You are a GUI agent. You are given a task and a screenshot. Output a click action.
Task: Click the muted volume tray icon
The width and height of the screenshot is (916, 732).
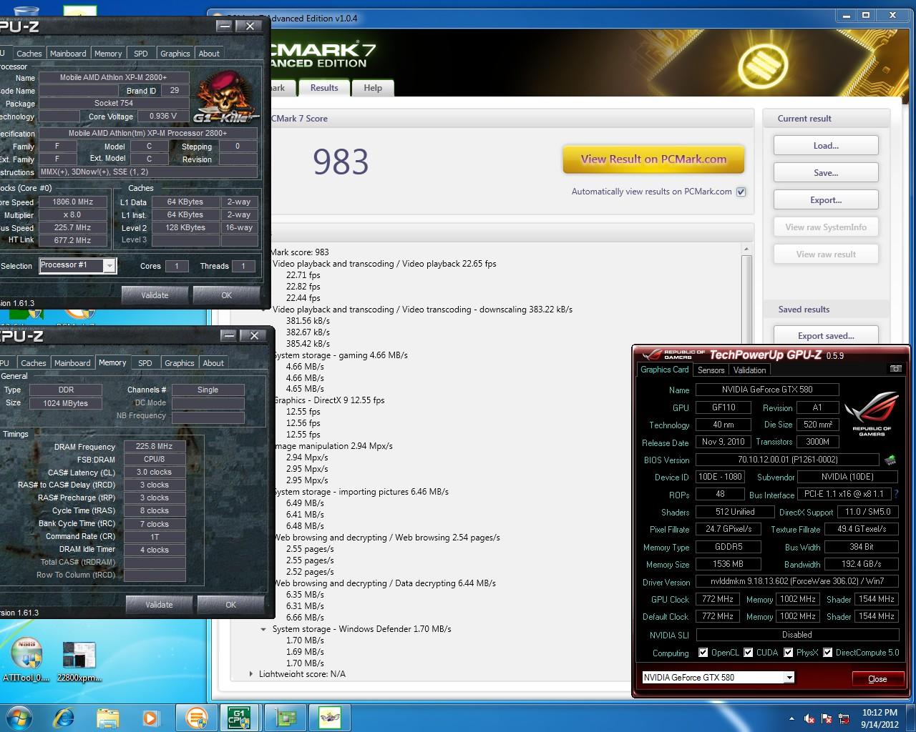tap(809, 718)
